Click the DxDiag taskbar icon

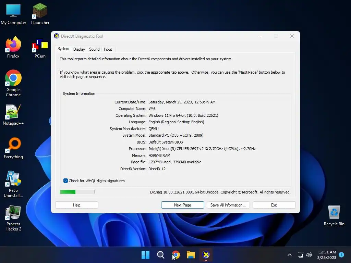[206, 255]
